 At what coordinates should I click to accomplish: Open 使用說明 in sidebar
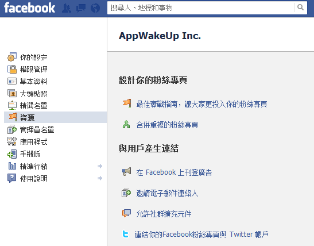[x=34, y=178]
